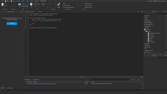The image size is (167, 94).
Task: Click the Resume test icon
Action: click(x=39, y=4)
